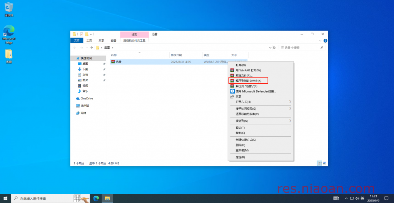Choose 删除(D) from context menu

pyautogui.click(x=261, y=145)
